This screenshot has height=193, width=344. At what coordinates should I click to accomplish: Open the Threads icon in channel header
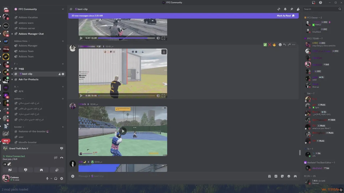pos(279,9)
